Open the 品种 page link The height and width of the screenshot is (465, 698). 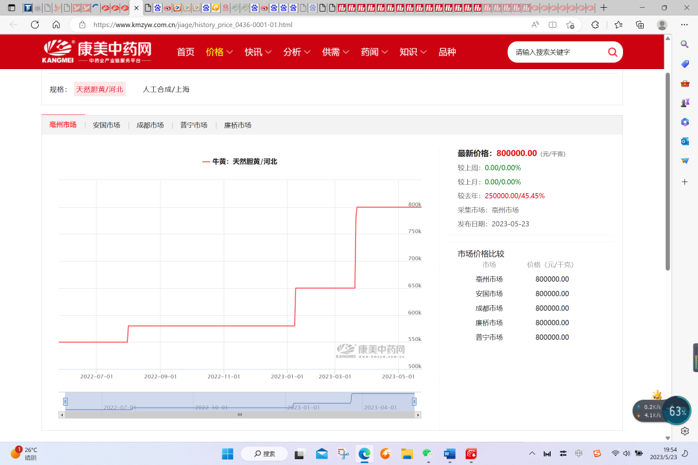[447, 52]
